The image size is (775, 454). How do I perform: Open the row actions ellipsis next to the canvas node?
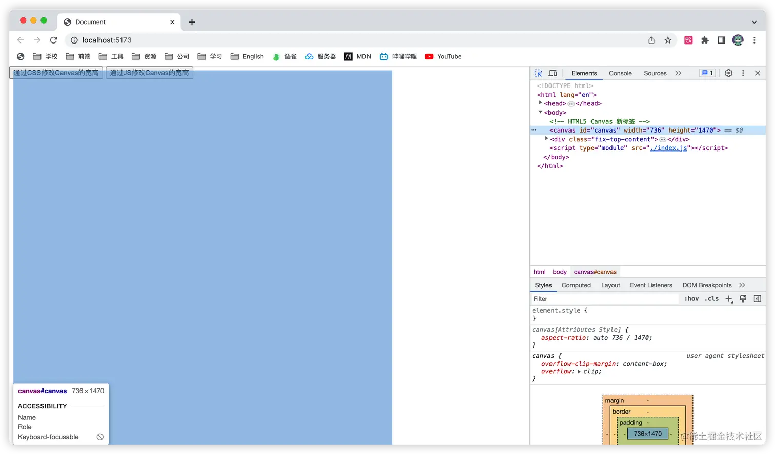534,130
